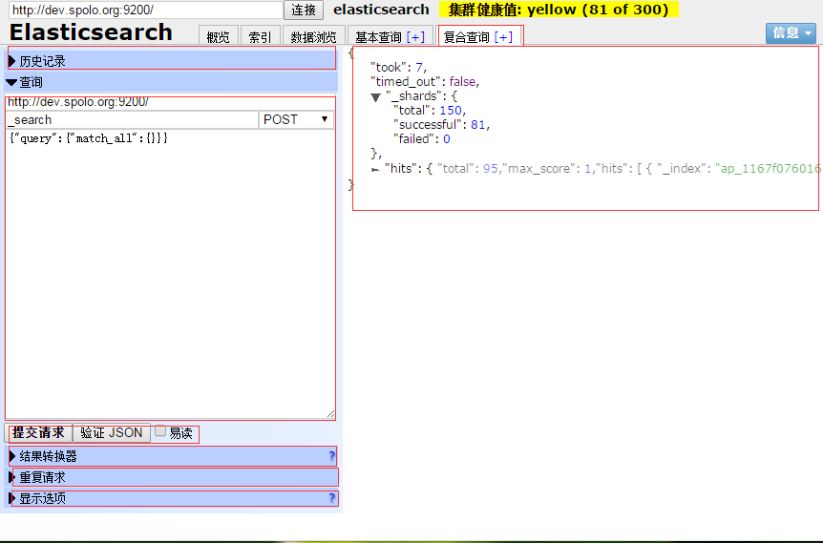Click the connection URL input field

(x=146, y=10)
